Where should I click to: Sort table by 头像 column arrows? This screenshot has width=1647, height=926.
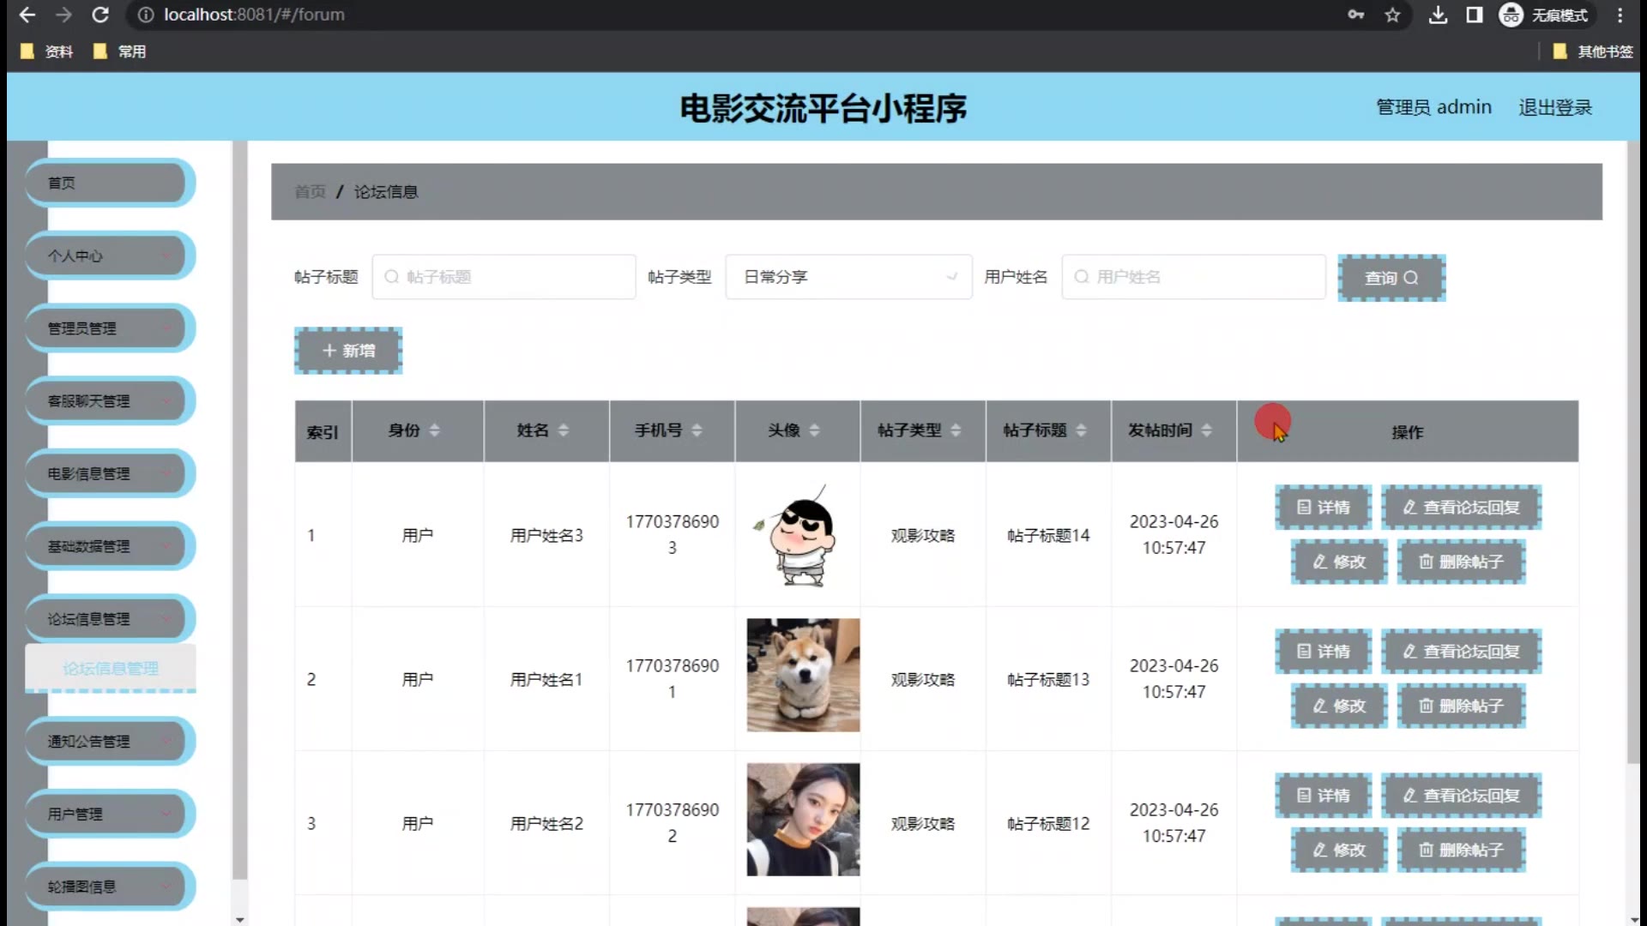(x=814, y=430)
